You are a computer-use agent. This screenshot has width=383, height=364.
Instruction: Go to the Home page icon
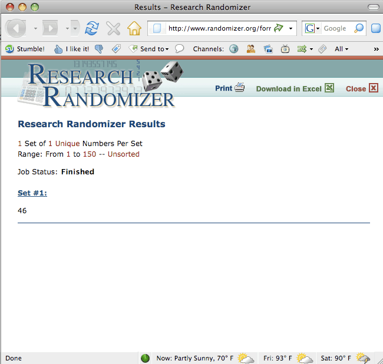[134, 28]
